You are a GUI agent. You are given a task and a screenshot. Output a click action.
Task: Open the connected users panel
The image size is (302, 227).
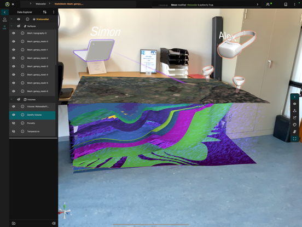pyautogui.click(x=269, y=4)
